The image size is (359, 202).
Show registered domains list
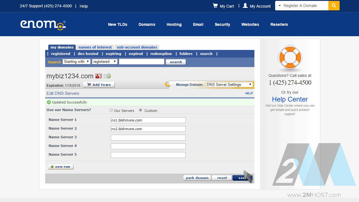tap(61, 54)
